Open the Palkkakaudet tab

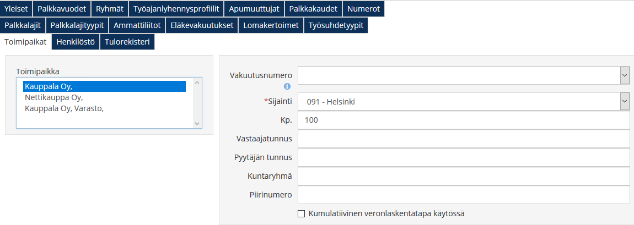click(x=313, y=9)
